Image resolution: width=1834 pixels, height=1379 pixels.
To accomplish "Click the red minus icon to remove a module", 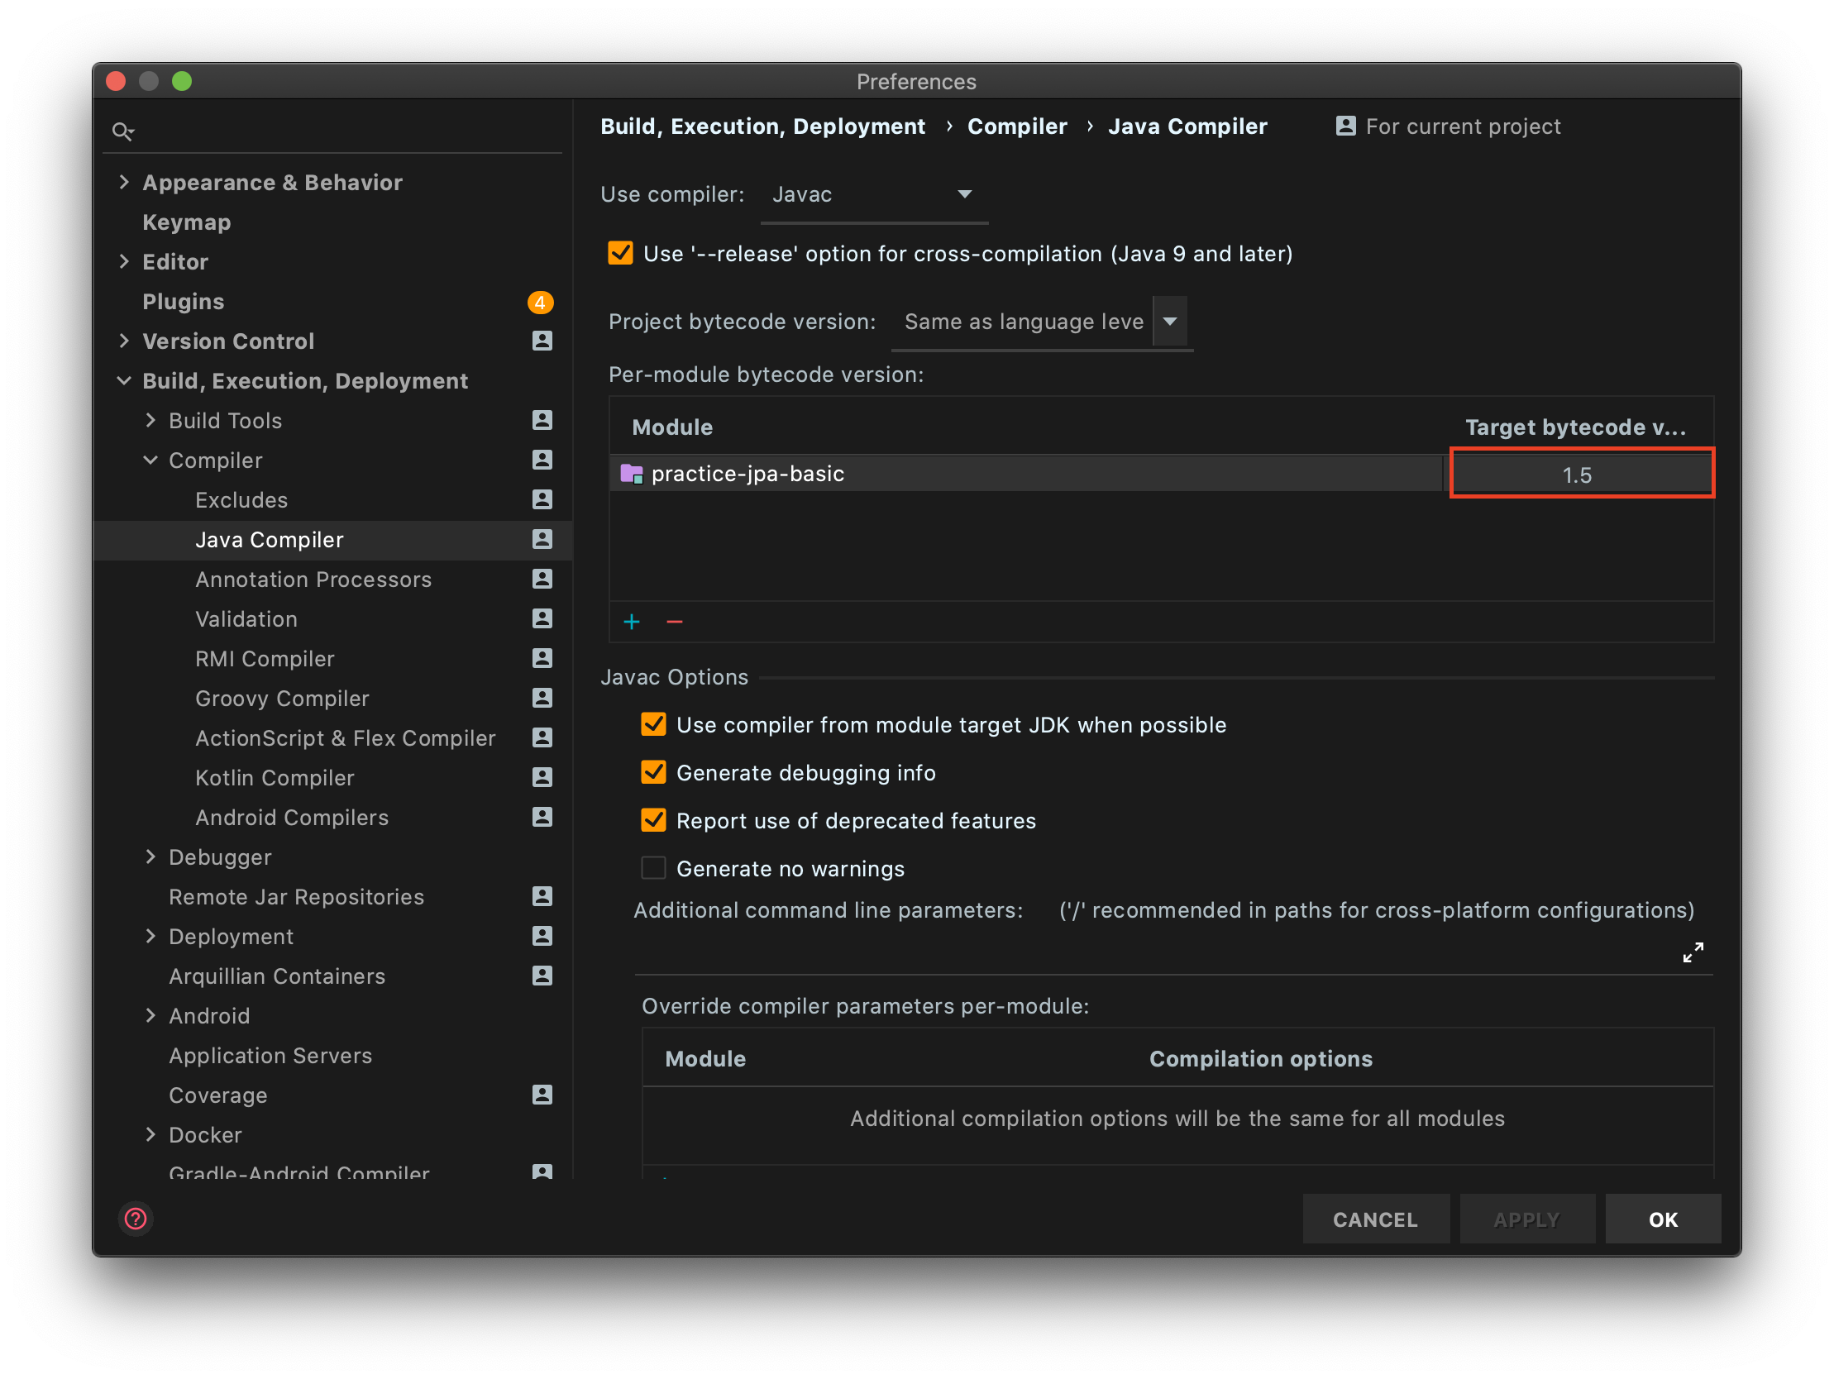I will [675, 622].
